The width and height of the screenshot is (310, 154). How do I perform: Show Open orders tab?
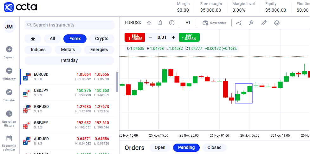click(160, 147)
